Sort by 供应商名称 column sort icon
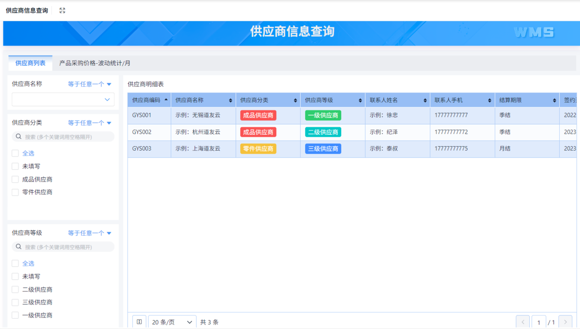This screenshot has width=580, height=329. (231, 100)
